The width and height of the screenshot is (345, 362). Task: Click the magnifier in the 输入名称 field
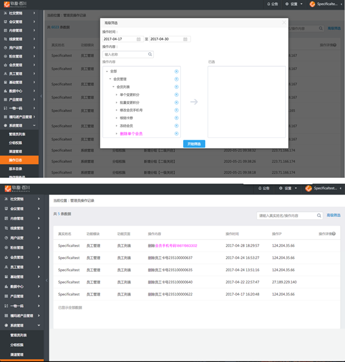pos(150,54)
